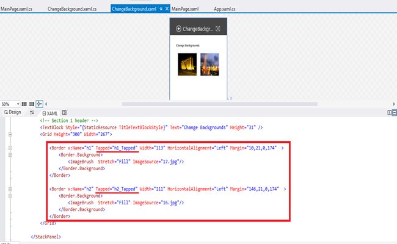
Task: Click the TitleTextBlockStyle resource text
Action: pyautogui.click(x=142, y=127)
